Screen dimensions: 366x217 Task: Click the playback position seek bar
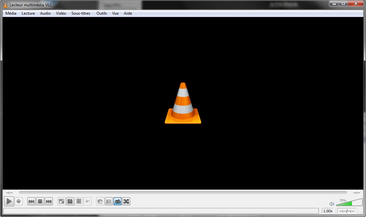point(183,193)
